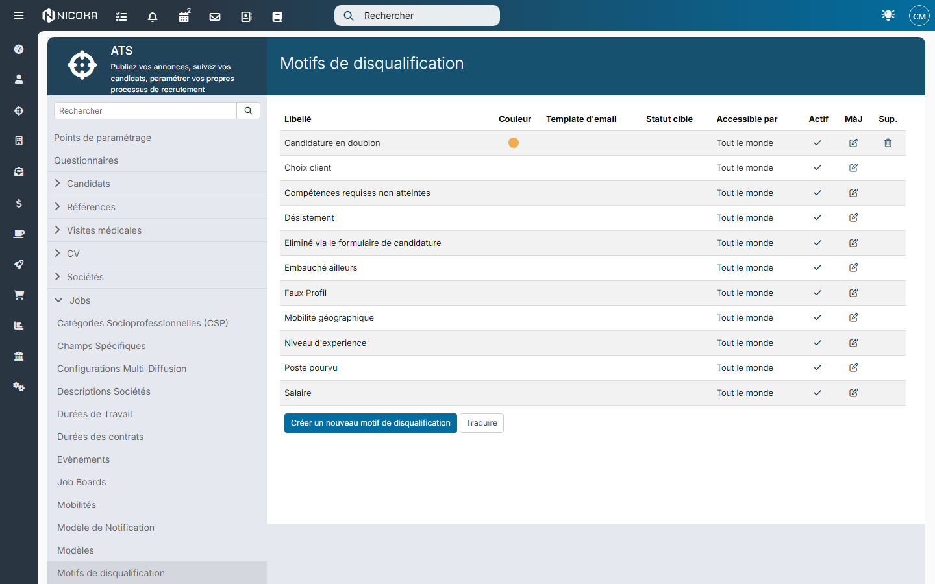This screenshot has height=584, width=935.
Task: Click the Traduire button
Action: click(x=482, y=423)
